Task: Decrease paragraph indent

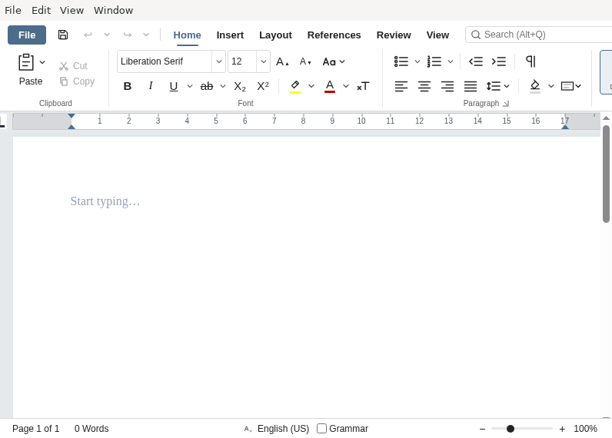Action: click(x=476, y=61)
